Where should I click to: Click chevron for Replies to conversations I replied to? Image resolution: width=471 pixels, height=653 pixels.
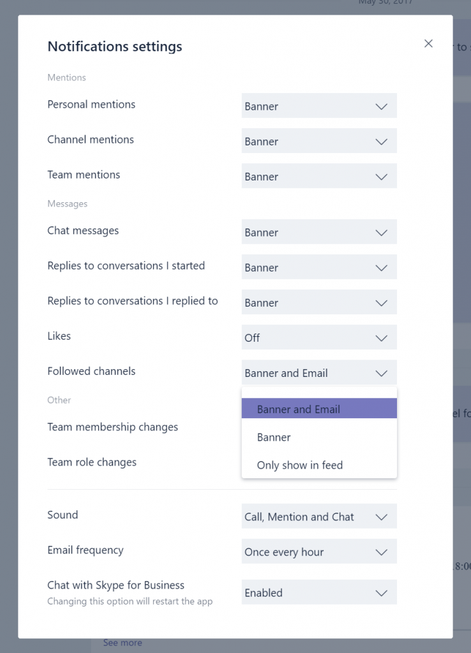(x=381, y=303)
